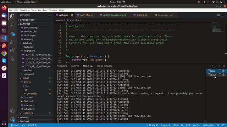The image size is (227, 127).
Task: Click the main branch status indicator
Action: [15, 125]
